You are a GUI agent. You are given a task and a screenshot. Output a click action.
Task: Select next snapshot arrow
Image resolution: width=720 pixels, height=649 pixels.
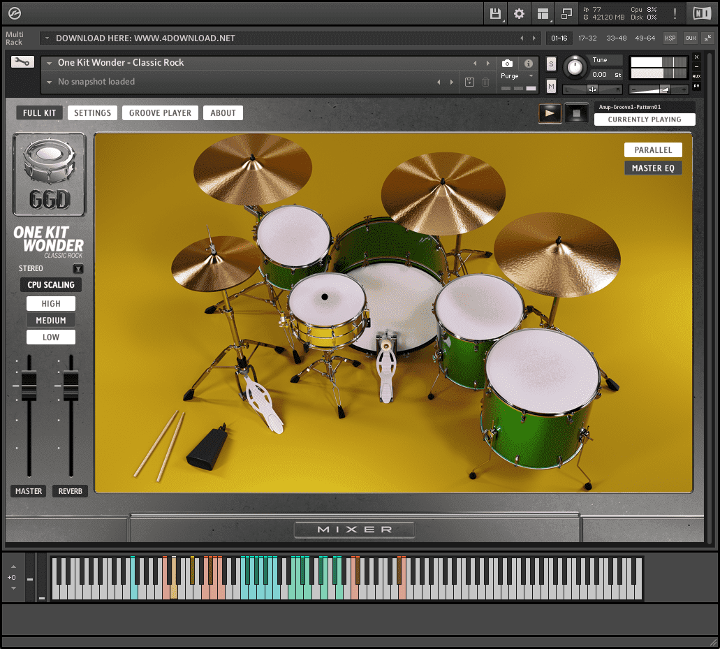tap(451, 82)
